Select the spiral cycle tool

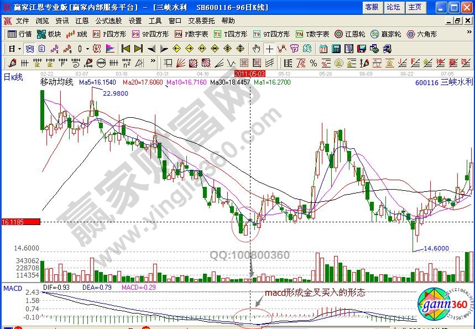click(x=76, y=63)
